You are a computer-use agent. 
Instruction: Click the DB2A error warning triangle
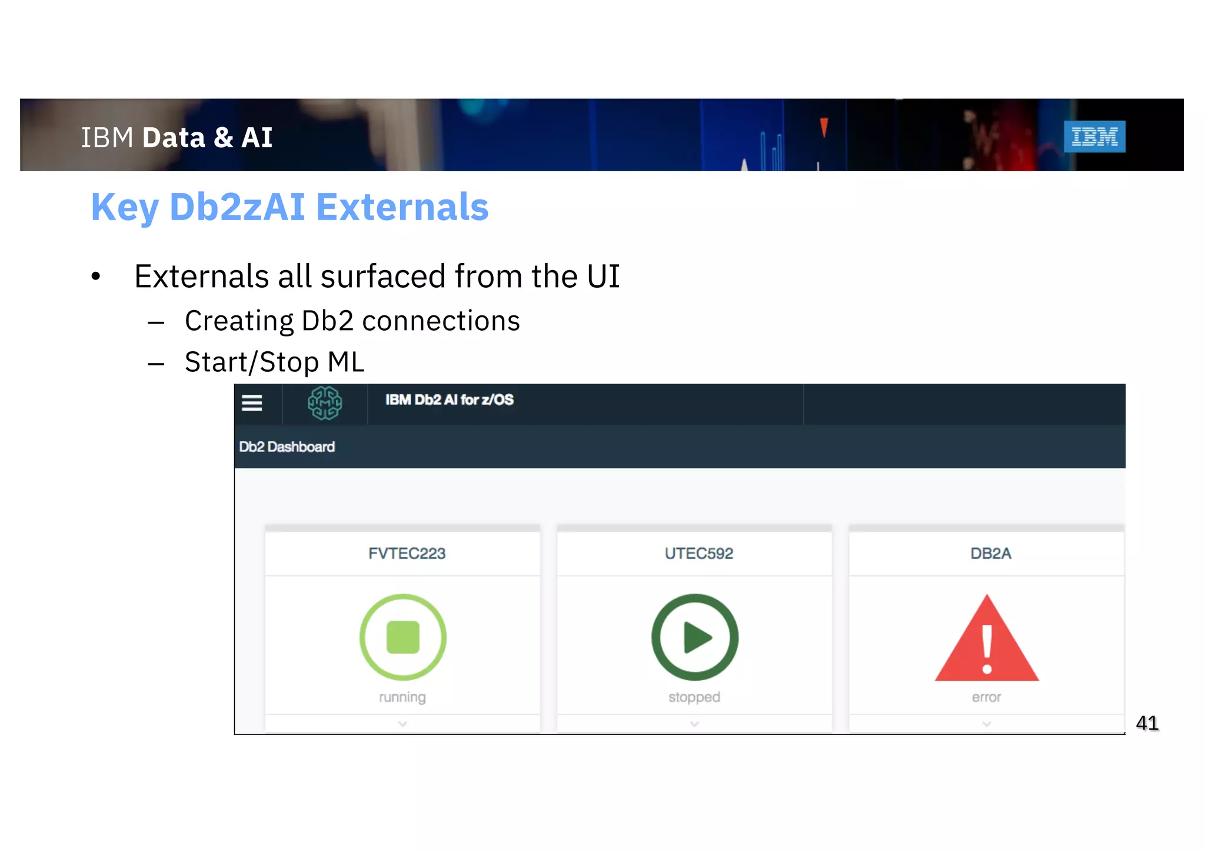987,638
